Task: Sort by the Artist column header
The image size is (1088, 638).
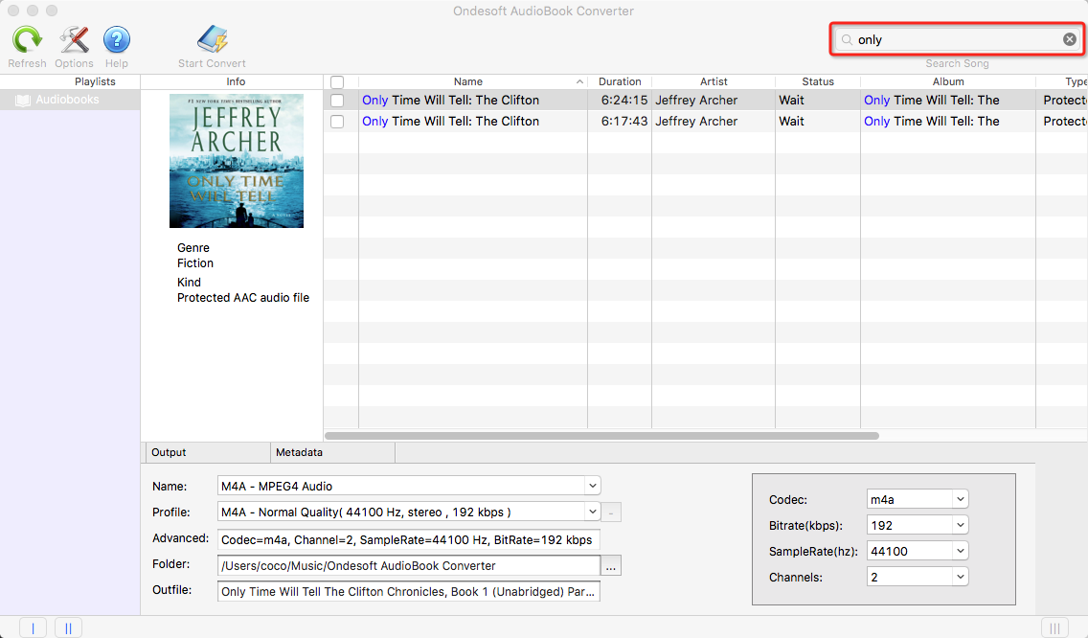Action: coord(714,82)
